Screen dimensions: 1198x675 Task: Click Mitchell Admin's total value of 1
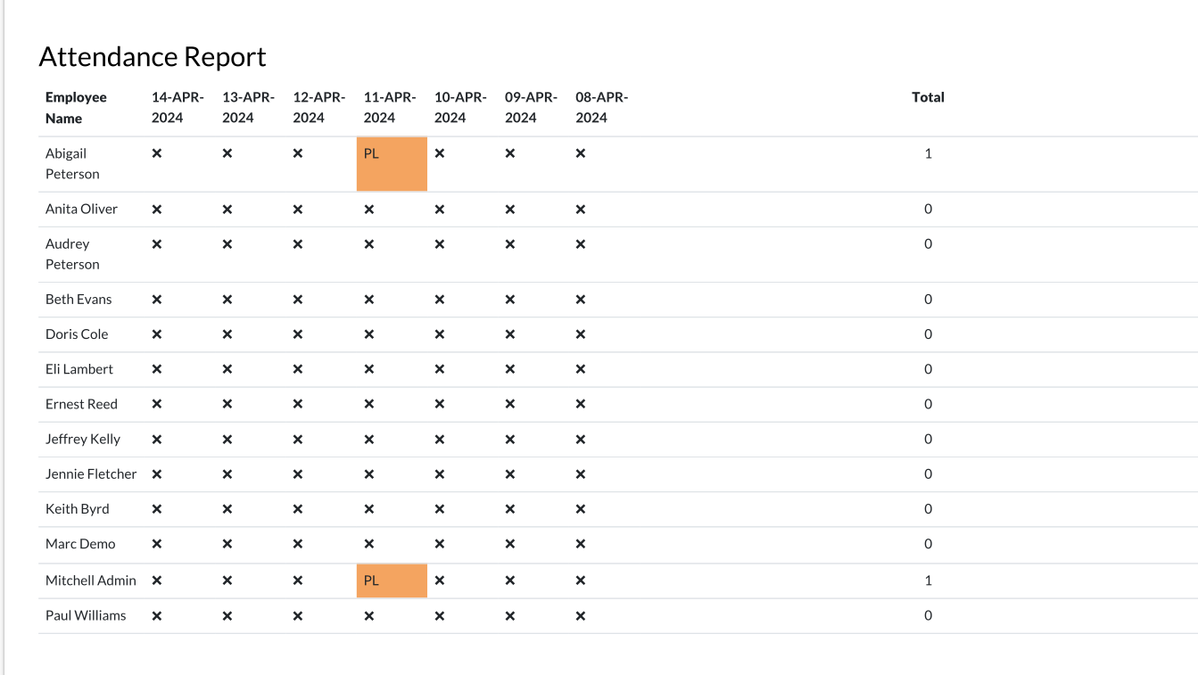pyautogui.click(x=928, y=580)
